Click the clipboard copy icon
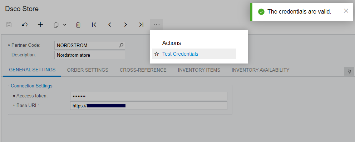 56,25
